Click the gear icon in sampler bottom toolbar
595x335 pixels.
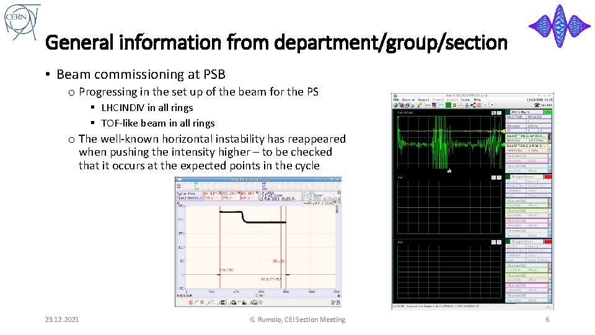click(x=261, y=303)
